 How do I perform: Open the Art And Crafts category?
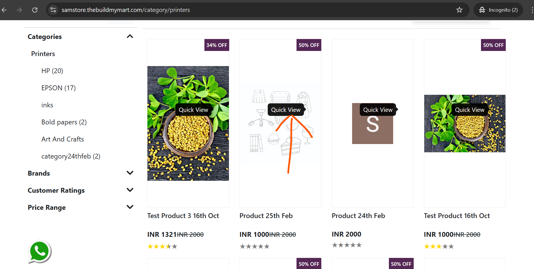click(63, 139)
